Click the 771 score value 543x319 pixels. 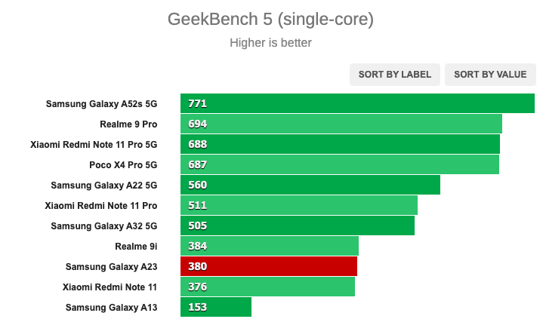tap(197, 104)
